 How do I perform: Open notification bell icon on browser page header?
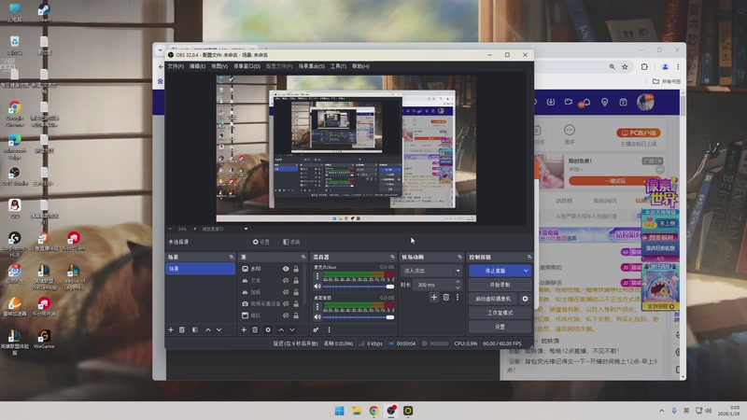point(587,102)
